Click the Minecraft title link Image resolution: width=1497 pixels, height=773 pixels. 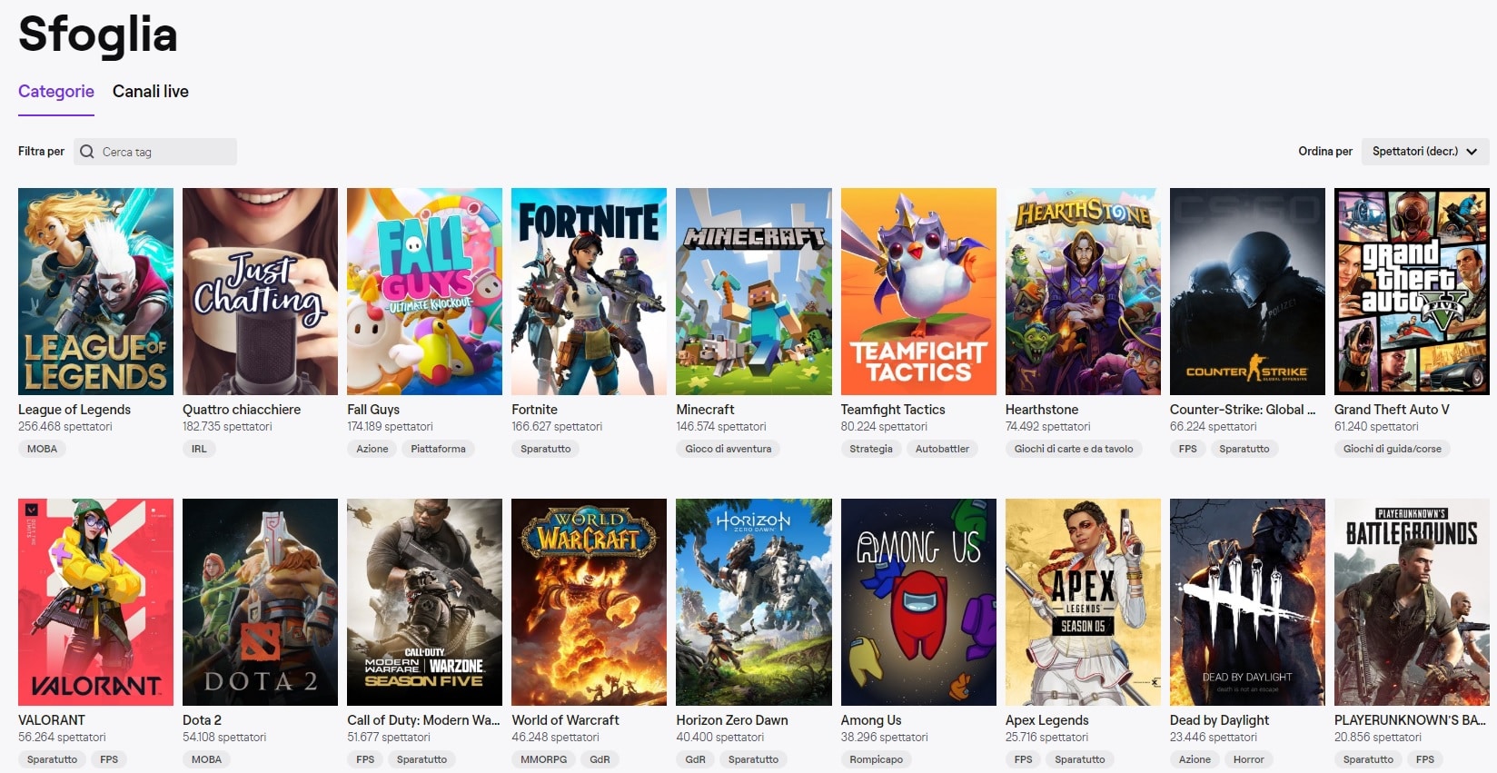pyautogui.click(x=705, y=410)
